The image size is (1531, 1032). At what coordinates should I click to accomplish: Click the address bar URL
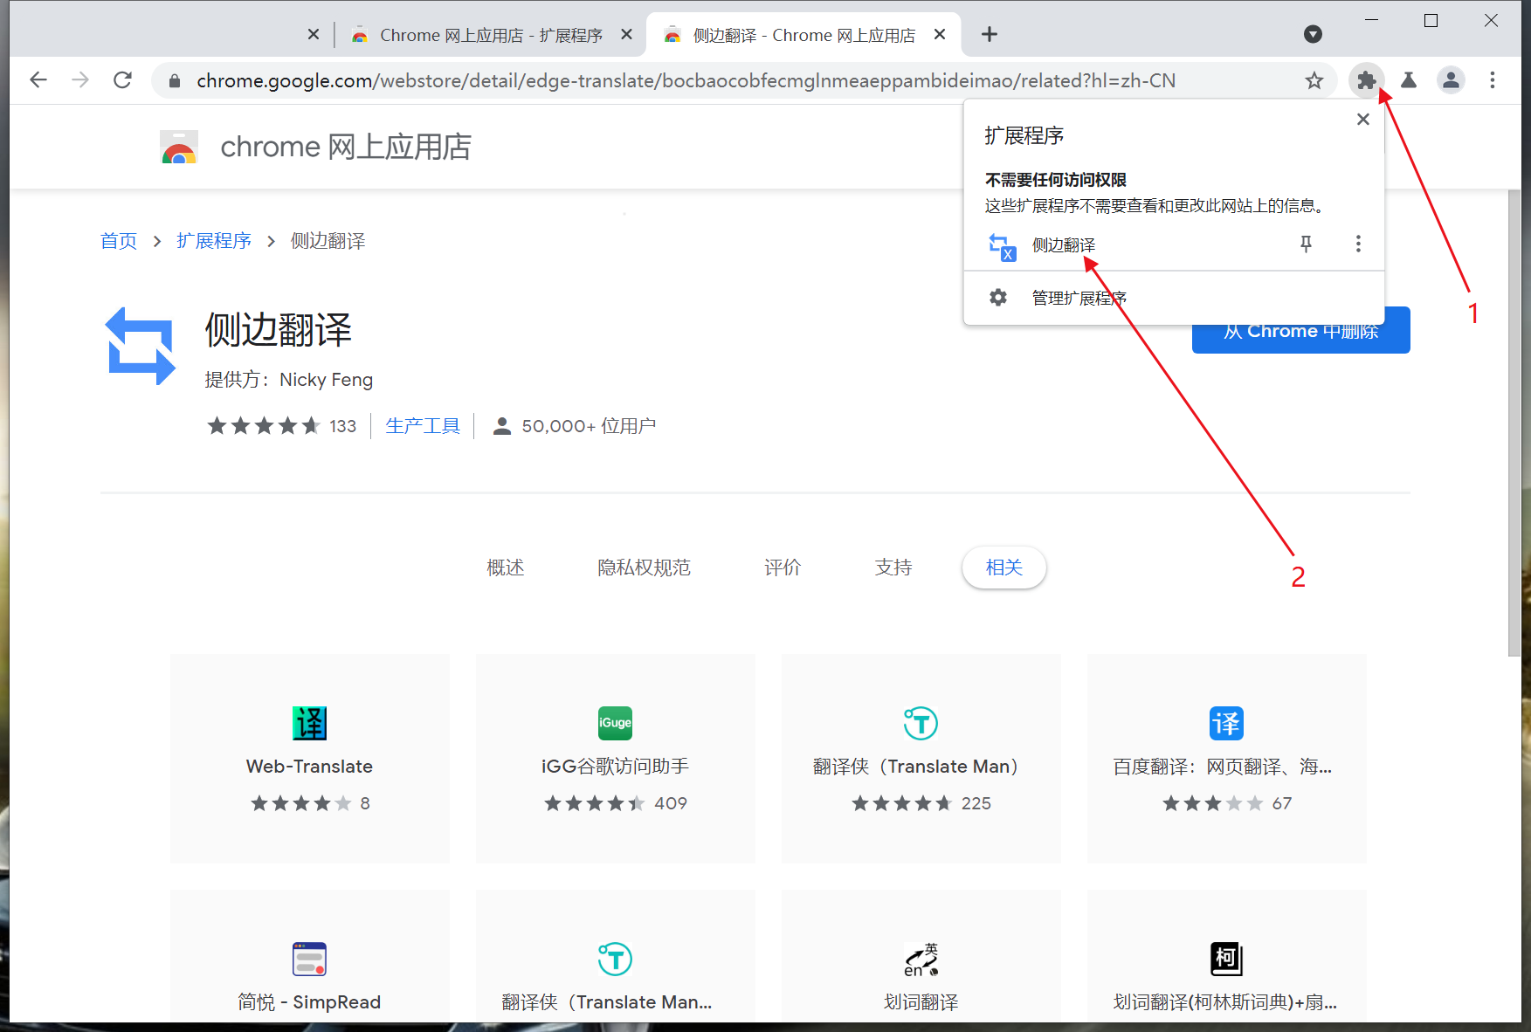tap(686, 80)
